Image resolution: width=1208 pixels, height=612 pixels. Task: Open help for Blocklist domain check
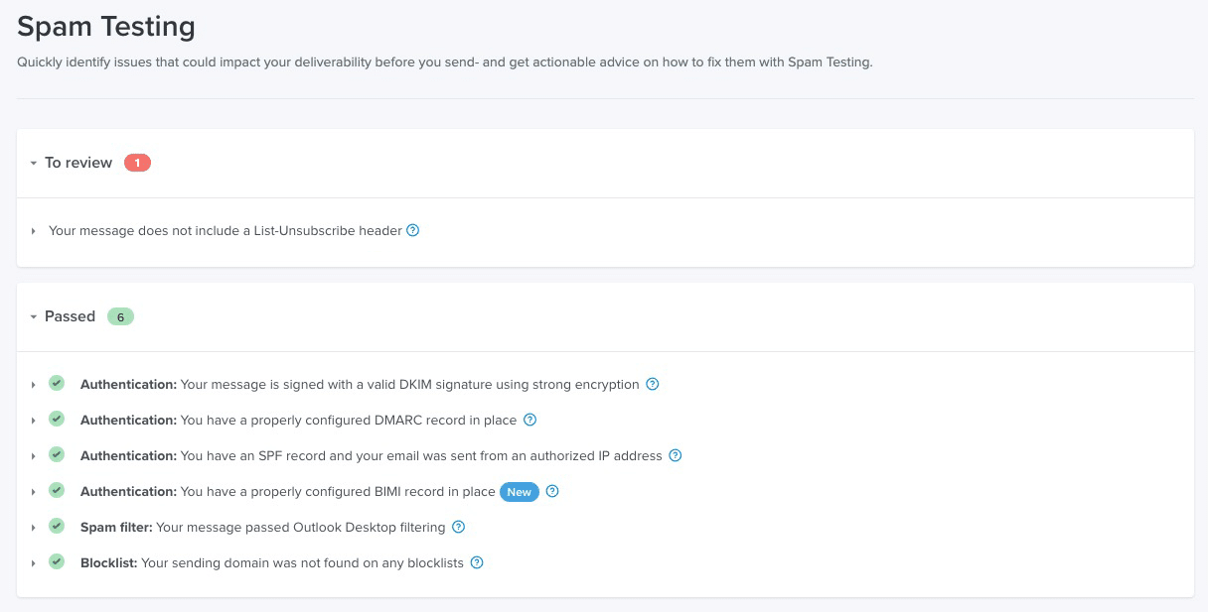[x=476, y=562]
